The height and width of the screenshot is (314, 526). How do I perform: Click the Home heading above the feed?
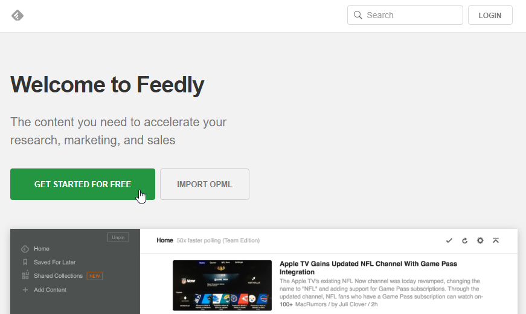165,240
